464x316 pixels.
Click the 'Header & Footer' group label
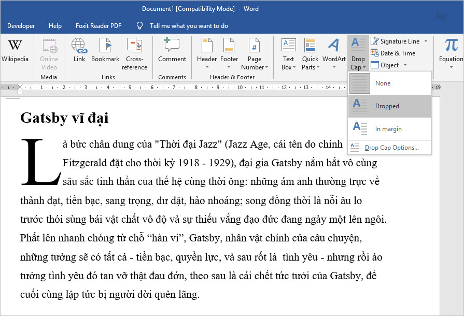click(232, 77)
